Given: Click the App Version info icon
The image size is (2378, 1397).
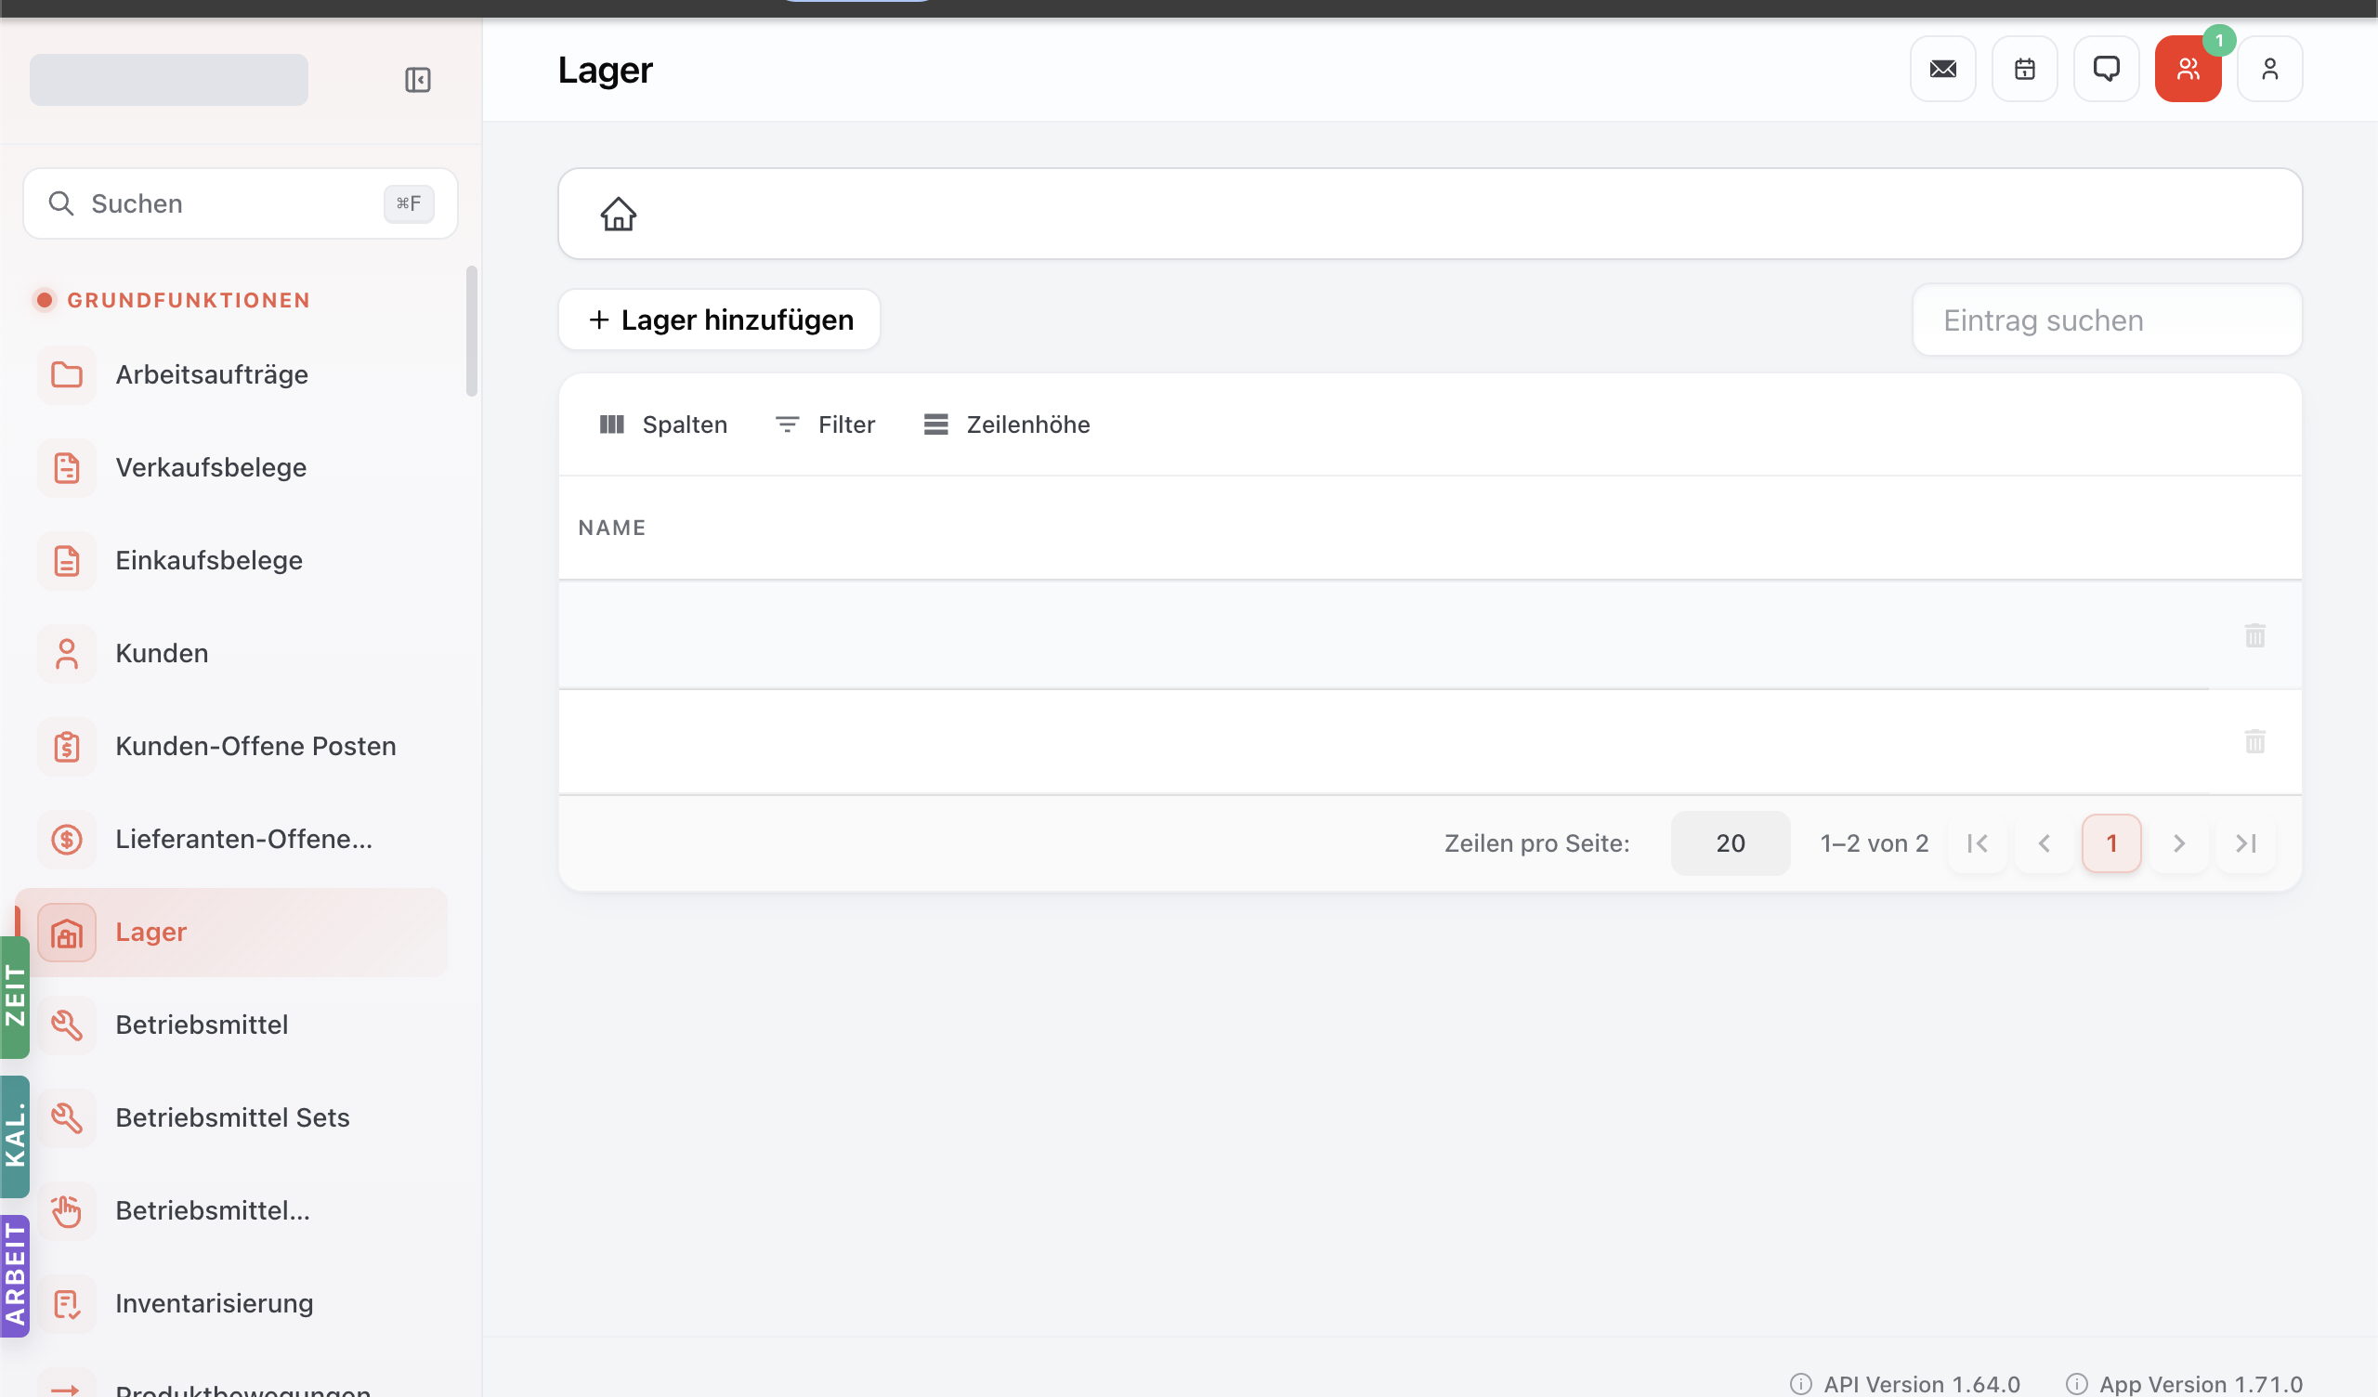Looking at the screenshot, I should pyautogui.click(x=2076, y=1384).
